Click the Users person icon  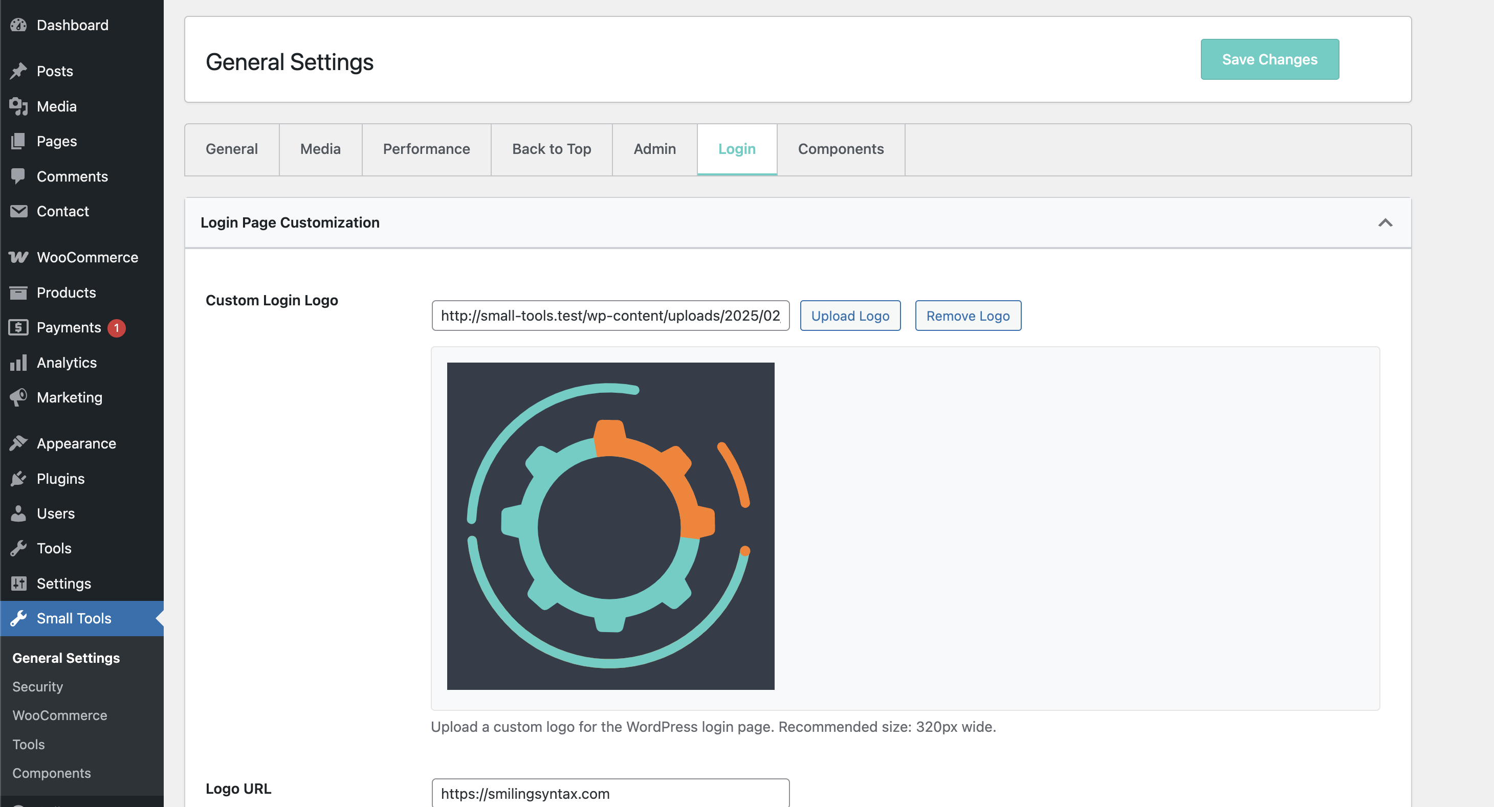point(18,513)
